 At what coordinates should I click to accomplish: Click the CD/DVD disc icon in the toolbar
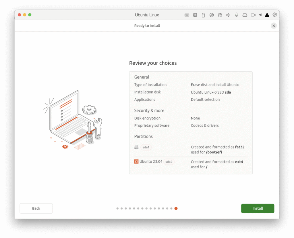tap(212, 15)
